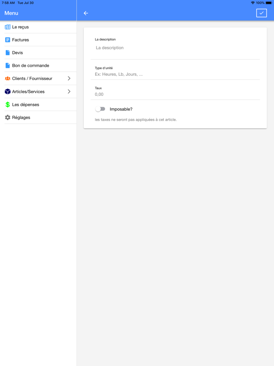Screen dimensions: 274x366
Task: Click the battery icon in status bar
Action: click(269, 3)
